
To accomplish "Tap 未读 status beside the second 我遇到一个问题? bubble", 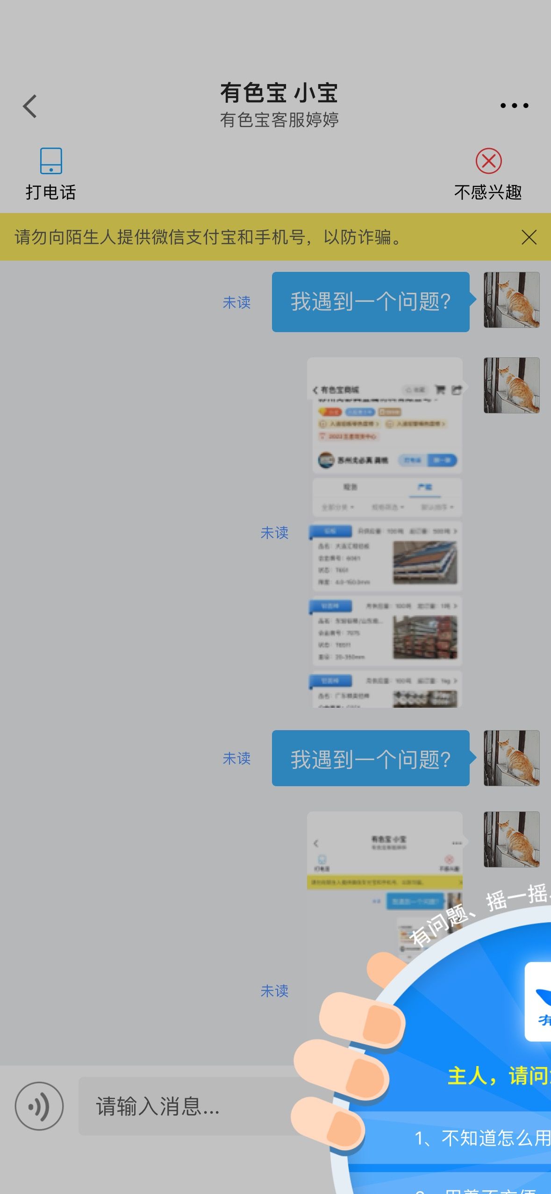I will click(236, 758).
